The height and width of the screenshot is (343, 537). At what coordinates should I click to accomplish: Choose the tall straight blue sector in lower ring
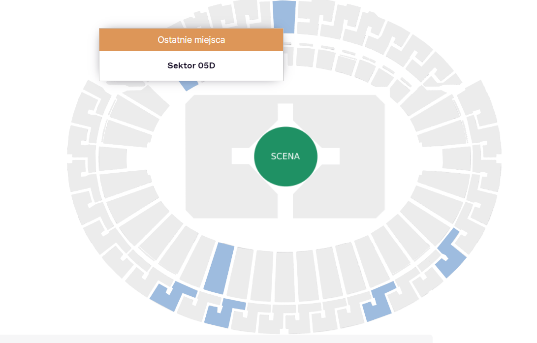[x=219, y=268]
